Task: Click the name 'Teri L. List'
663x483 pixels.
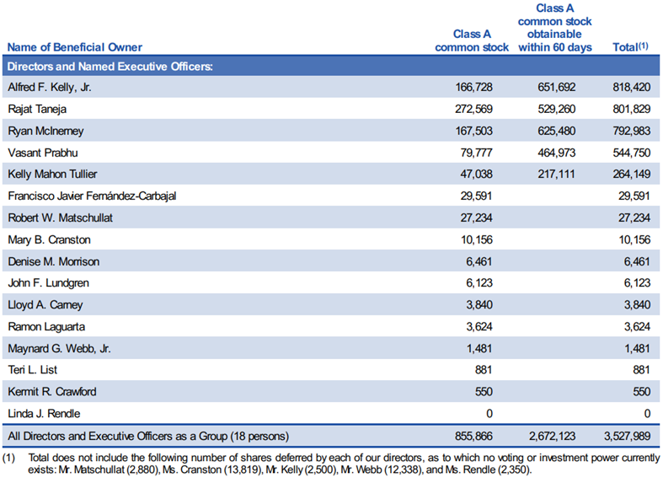Action: pyautogui.click(x=33, y=370)
